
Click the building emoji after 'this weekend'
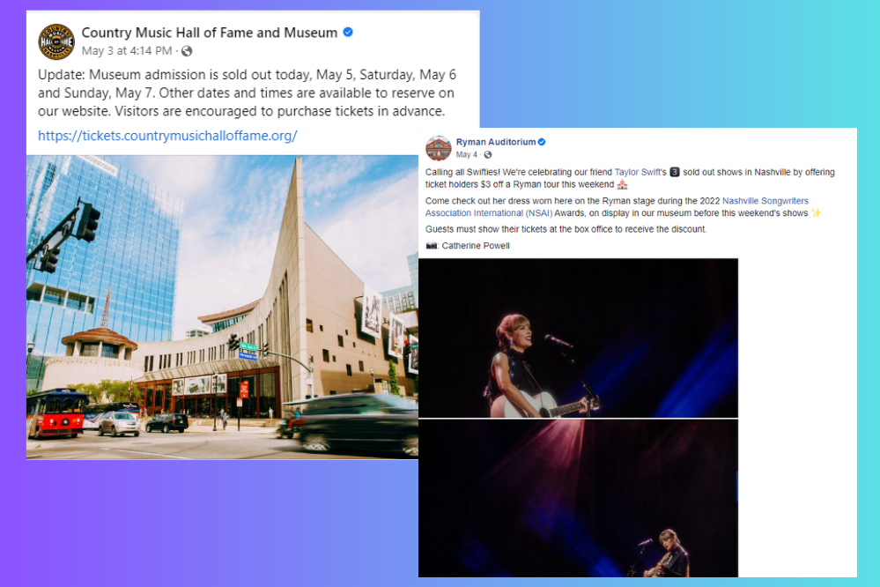[623, 184]
